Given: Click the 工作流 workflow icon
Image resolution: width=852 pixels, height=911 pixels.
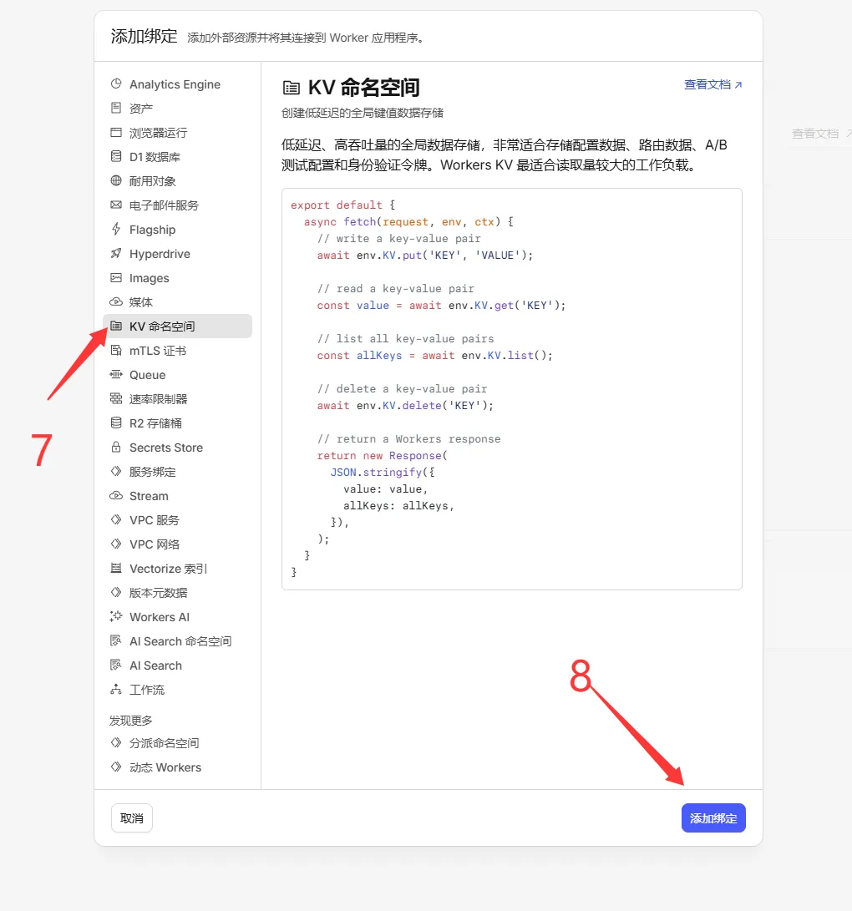Looking at the screenshot, I should click(116, 689).
